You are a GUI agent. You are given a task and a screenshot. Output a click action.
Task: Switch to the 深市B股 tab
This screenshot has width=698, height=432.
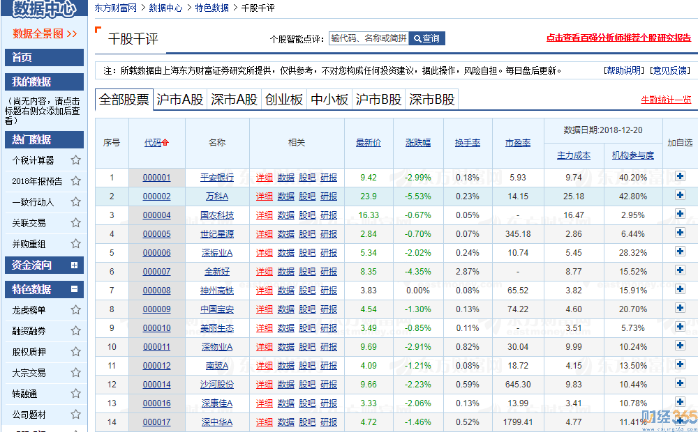pyautogui.click(x=432, y=99)
